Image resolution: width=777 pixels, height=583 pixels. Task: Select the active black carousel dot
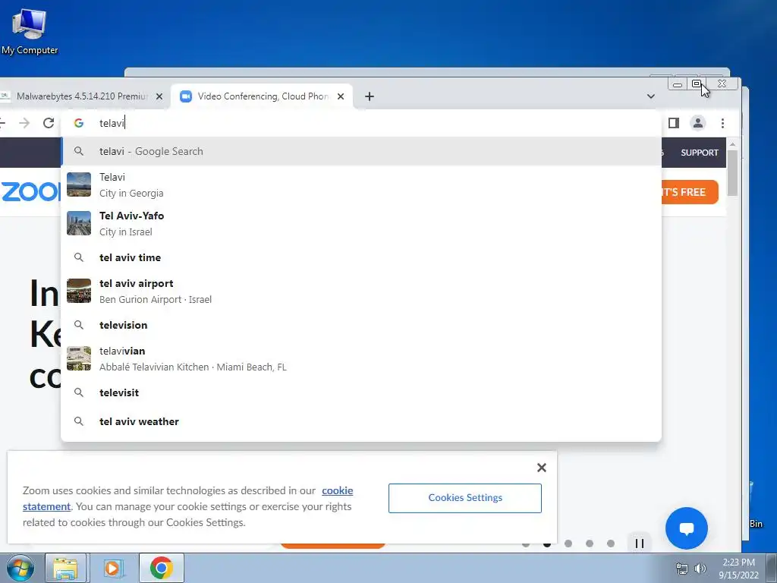coord(547,544)
